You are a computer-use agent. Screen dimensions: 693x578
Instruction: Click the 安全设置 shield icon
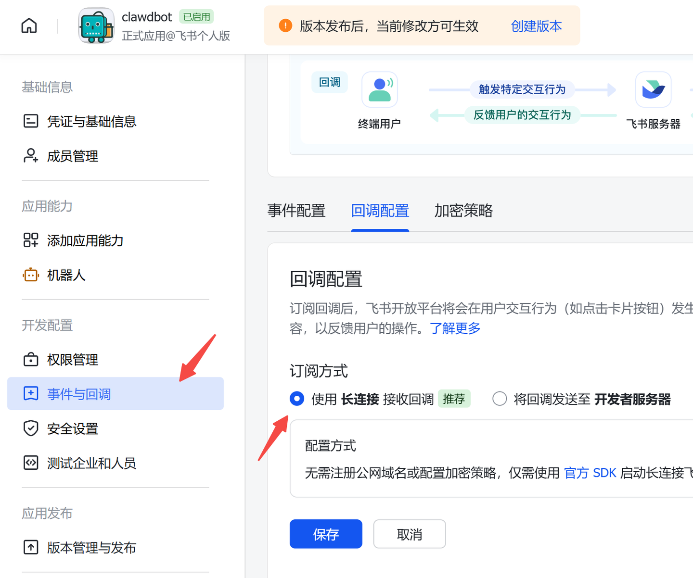click(31, 428)
